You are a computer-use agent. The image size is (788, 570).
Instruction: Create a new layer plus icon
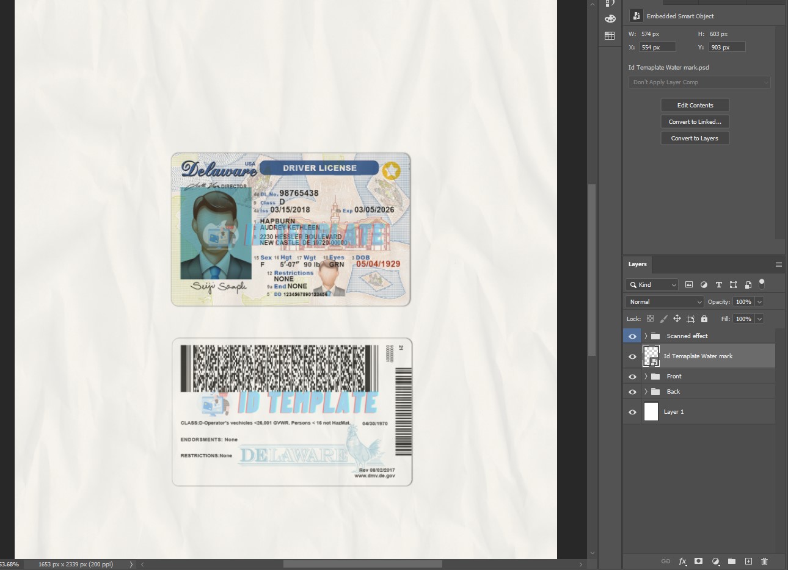(x=748, y=561)
